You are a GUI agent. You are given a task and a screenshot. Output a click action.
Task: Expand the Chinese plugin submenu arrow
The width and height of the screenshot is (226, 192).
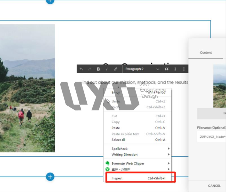[169, 169]
